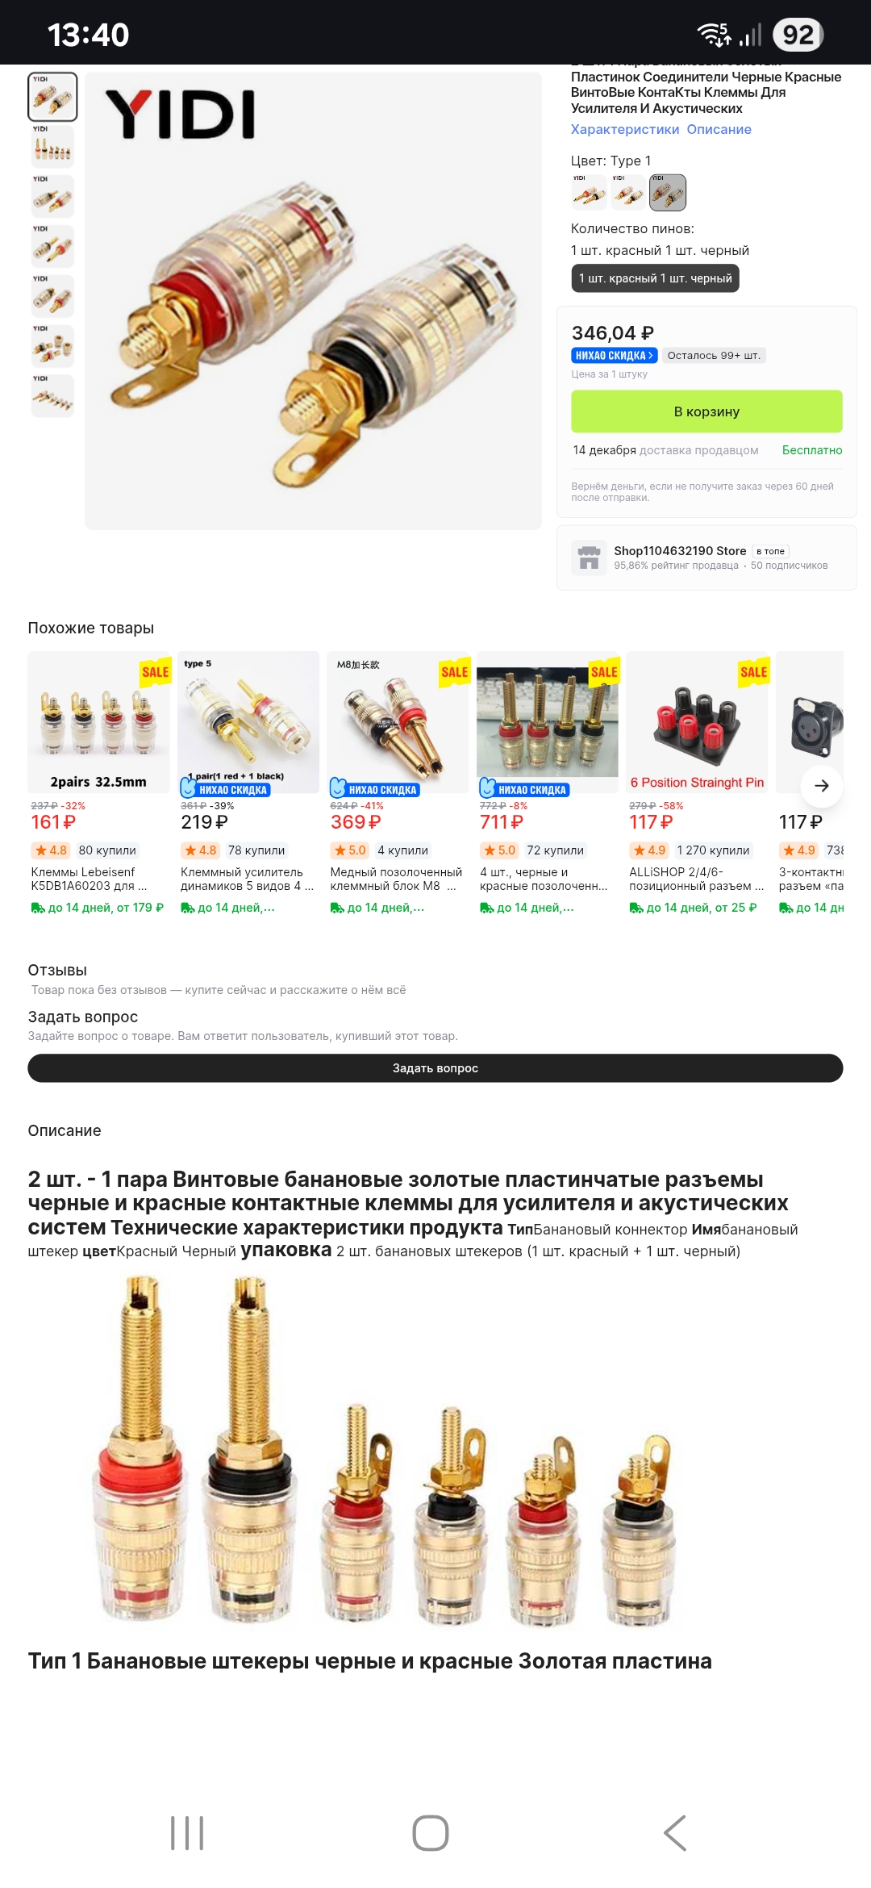Tap the Android home button
The height and width of the screenshot is (1888, 871).
click(x=431, y=1833)
